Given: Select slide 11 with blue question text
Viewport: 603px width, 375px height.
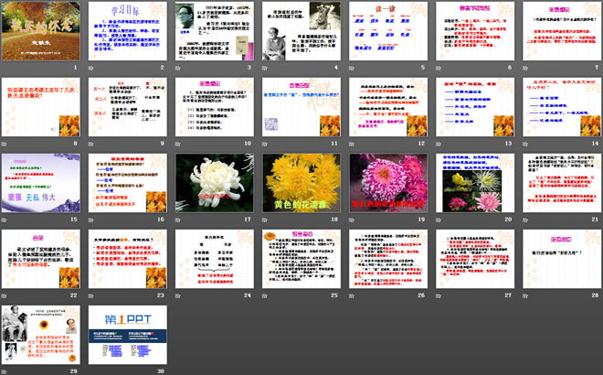Looking at the screenshot, I should [296, 109].
